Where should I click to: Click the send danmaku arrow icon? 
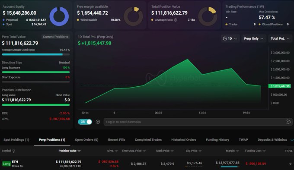pos(288,122)
